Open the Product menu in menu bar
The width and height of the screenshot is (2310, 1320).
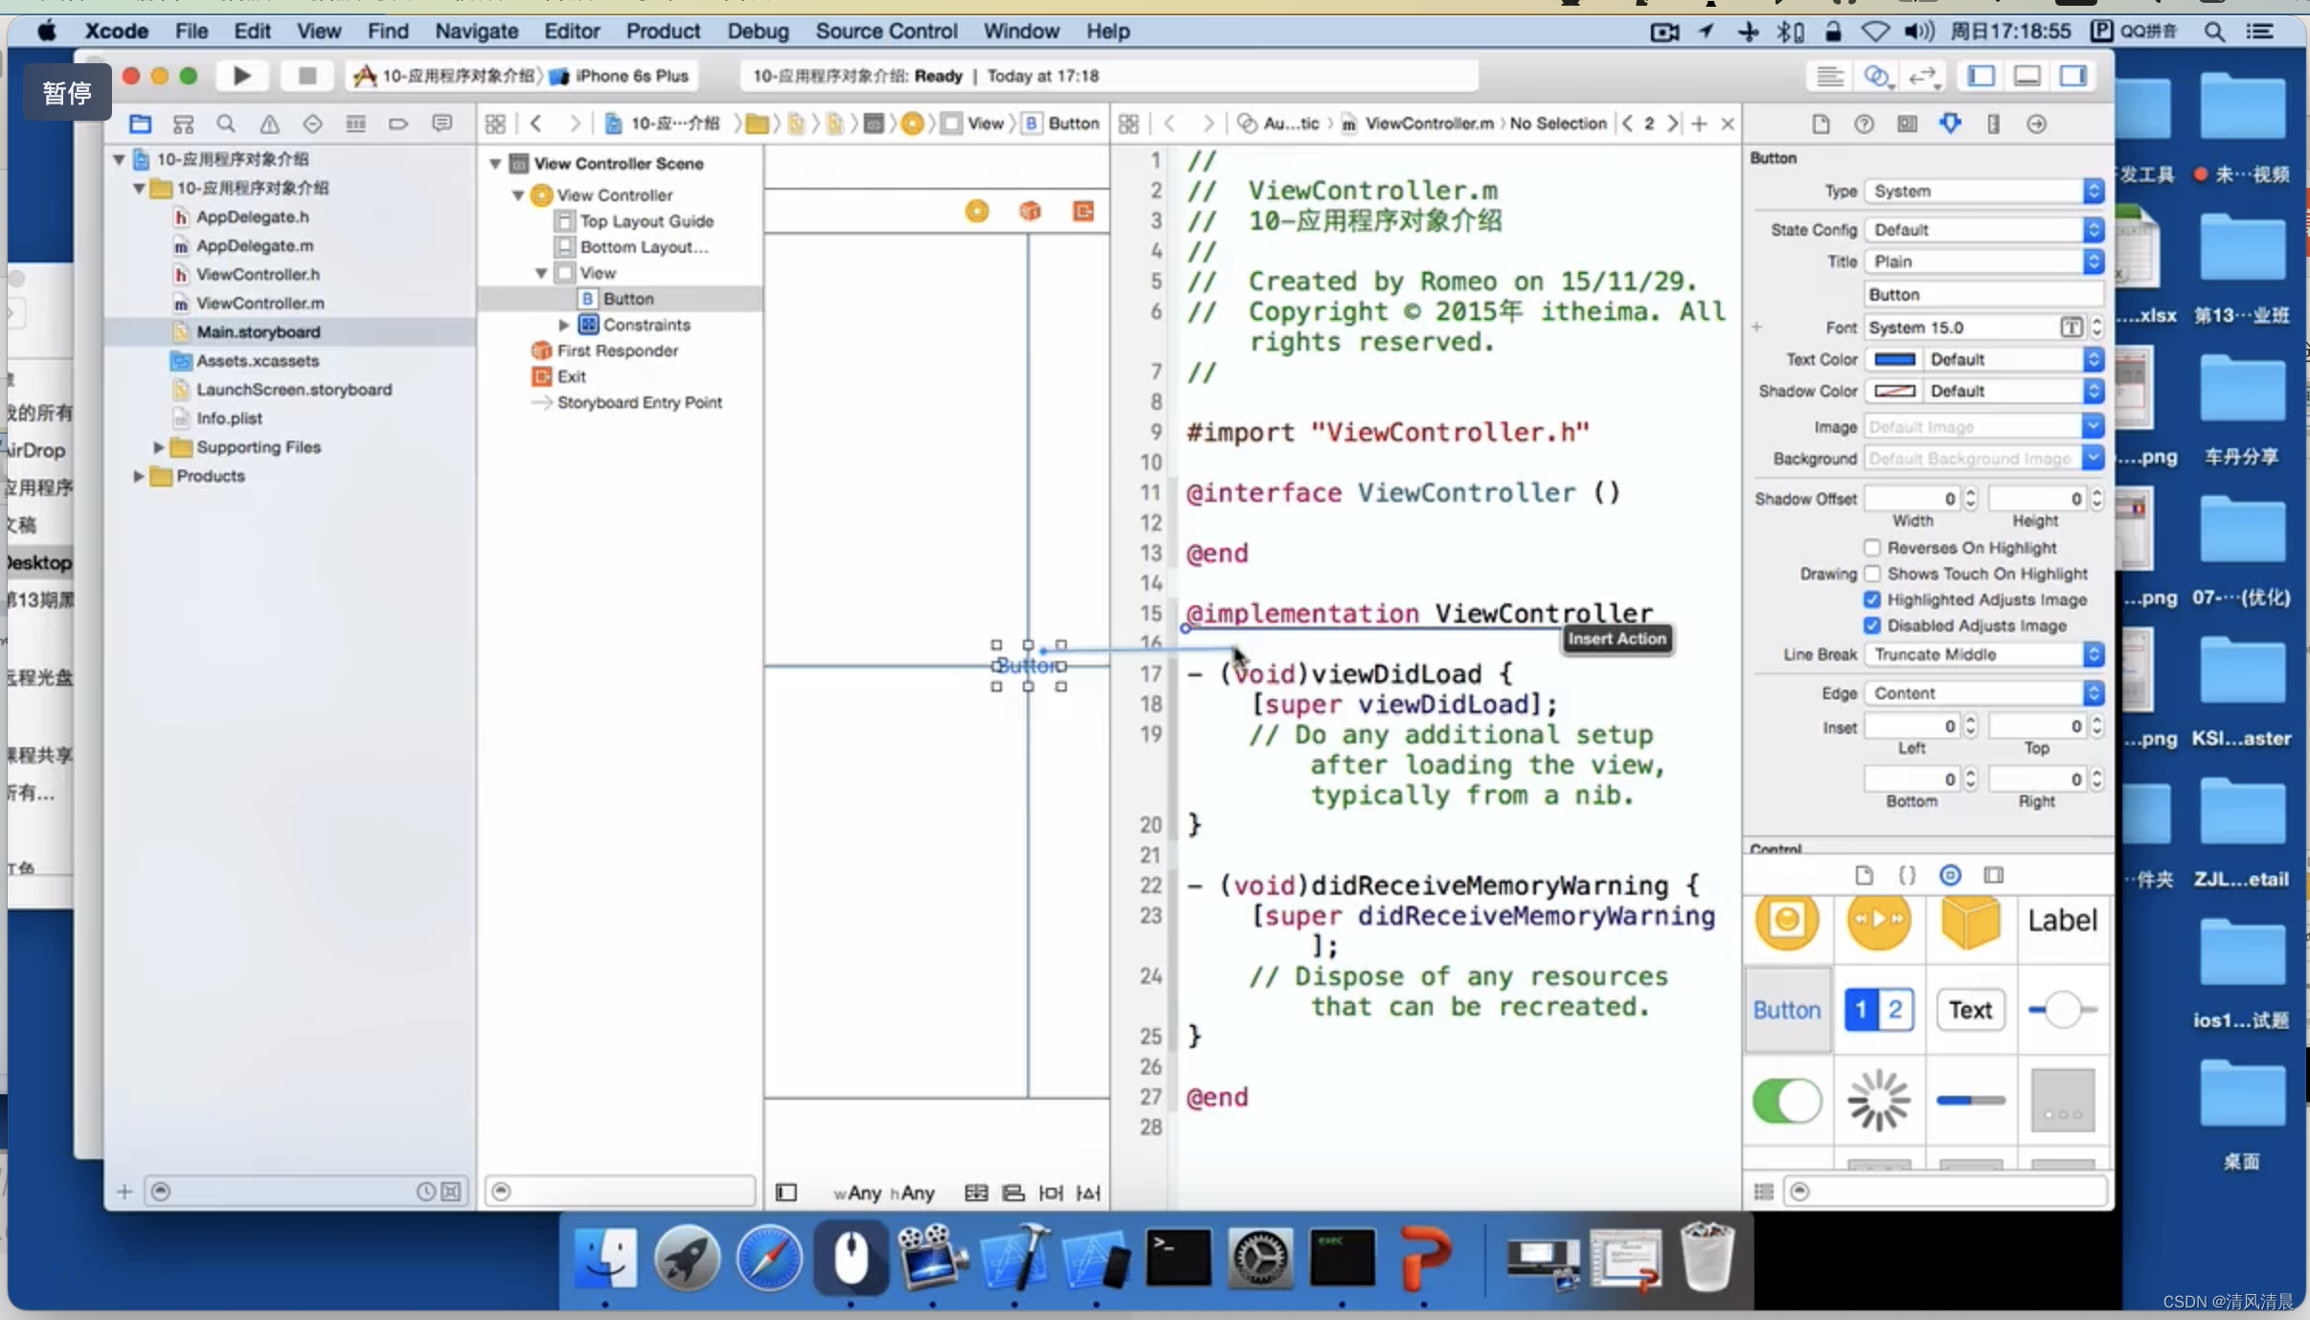(663, 30)
